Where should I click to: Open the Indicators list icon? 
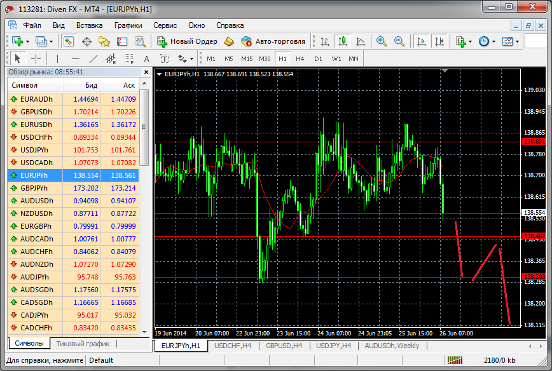pos(461,41)
